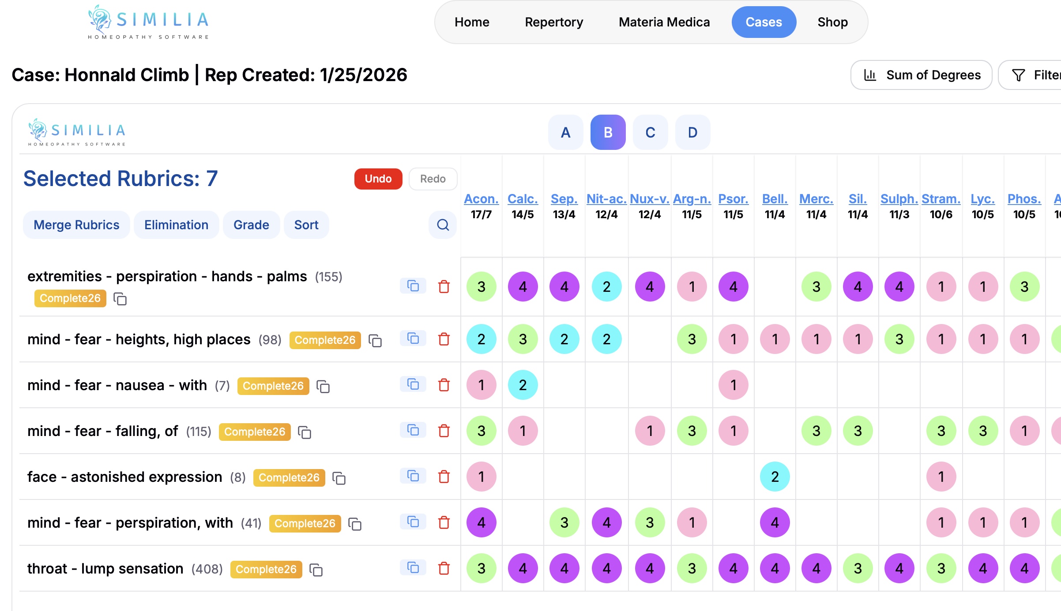Switch to repertorization group A
Viewport: 1061px width, 611px height.
pos(565,132)
